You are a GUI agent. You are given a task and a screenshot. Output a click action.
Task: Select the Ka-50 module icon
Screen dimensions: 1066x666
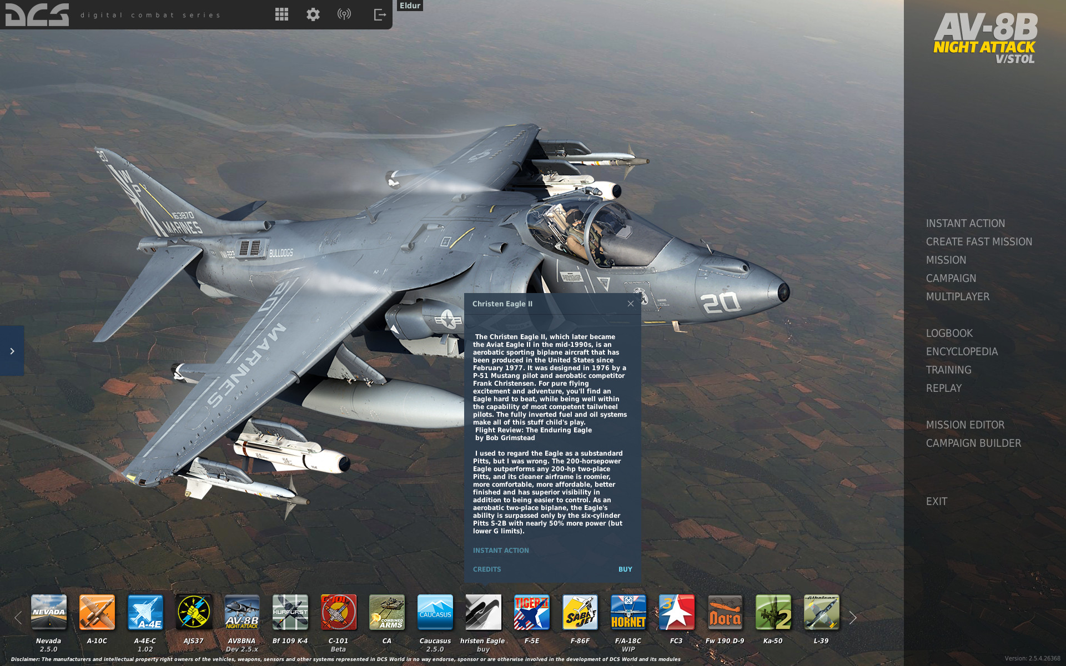coord(773,612)
